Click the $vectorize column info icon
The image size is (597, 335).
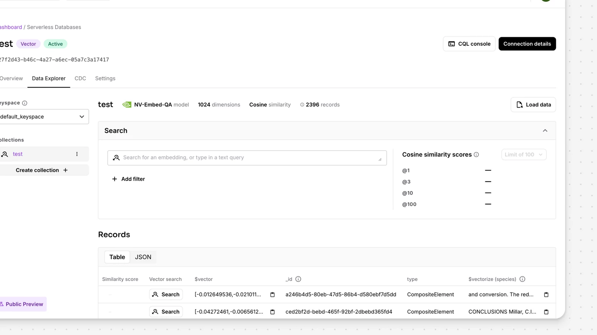tap(522, 279)
